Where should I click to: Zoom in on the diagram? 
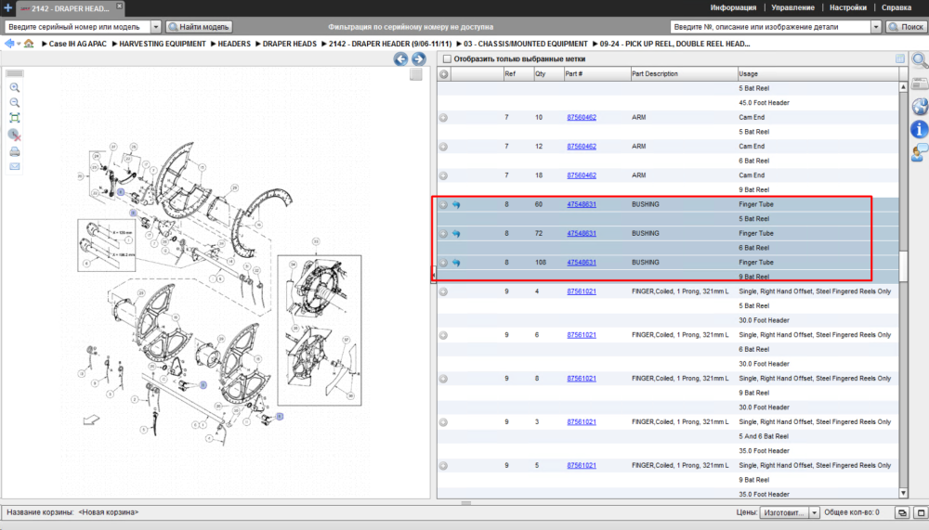click(15, 87)
